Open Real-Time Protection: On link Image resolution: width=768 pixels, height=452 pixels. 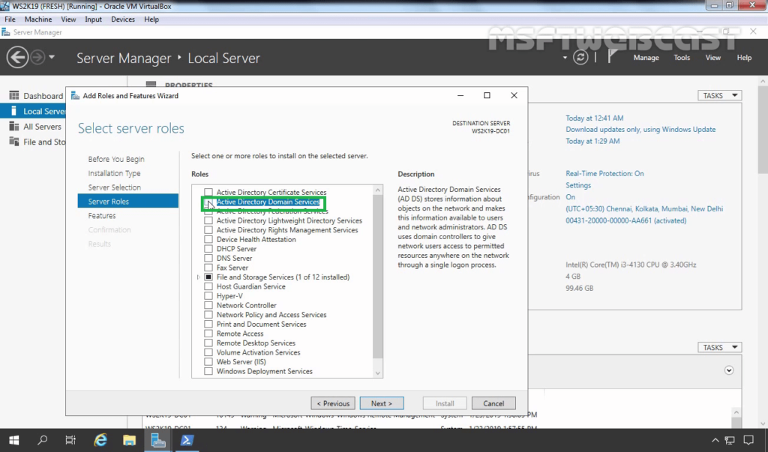[x=604, y=173]
